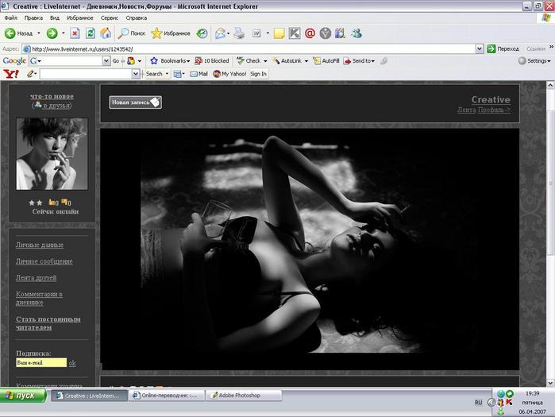
Task: Open the пуск Start button
Action: pyautogui.click(x=23, y=396)
